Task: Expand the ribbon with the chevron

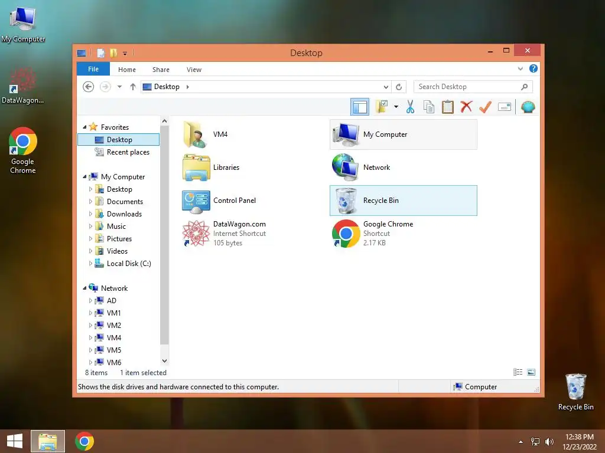Action: coord(520,68)
